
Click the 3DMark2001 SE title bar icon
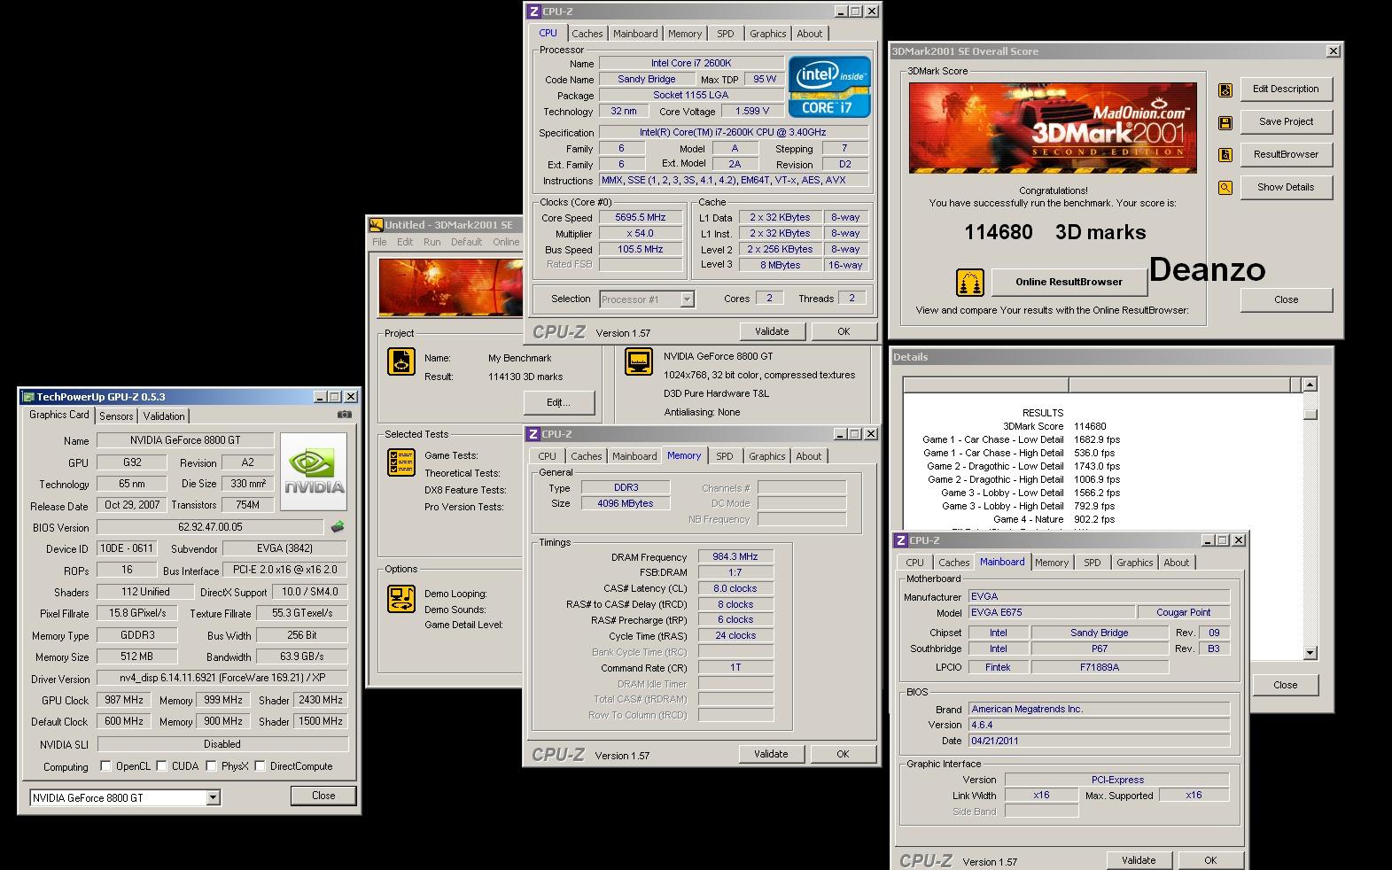point(376,225)
